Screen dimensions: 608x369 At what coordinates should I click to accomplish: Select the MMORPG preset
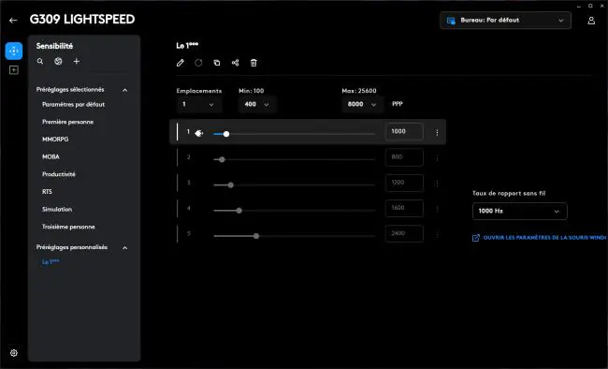(x=55, y=139)
